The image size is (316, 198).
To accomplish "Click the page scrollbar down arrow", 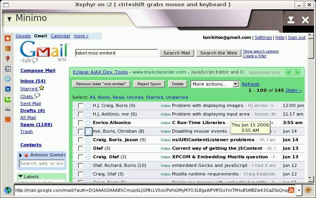I will coord(311,178).
